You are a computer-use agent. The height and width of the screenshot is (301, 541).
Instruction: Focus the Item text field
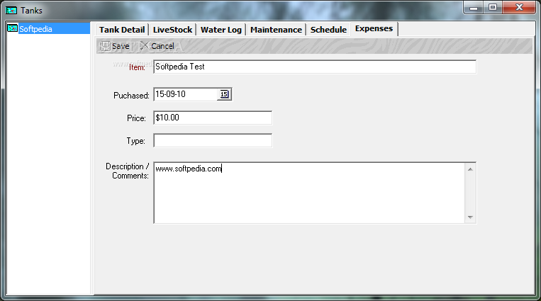[315, 67]
